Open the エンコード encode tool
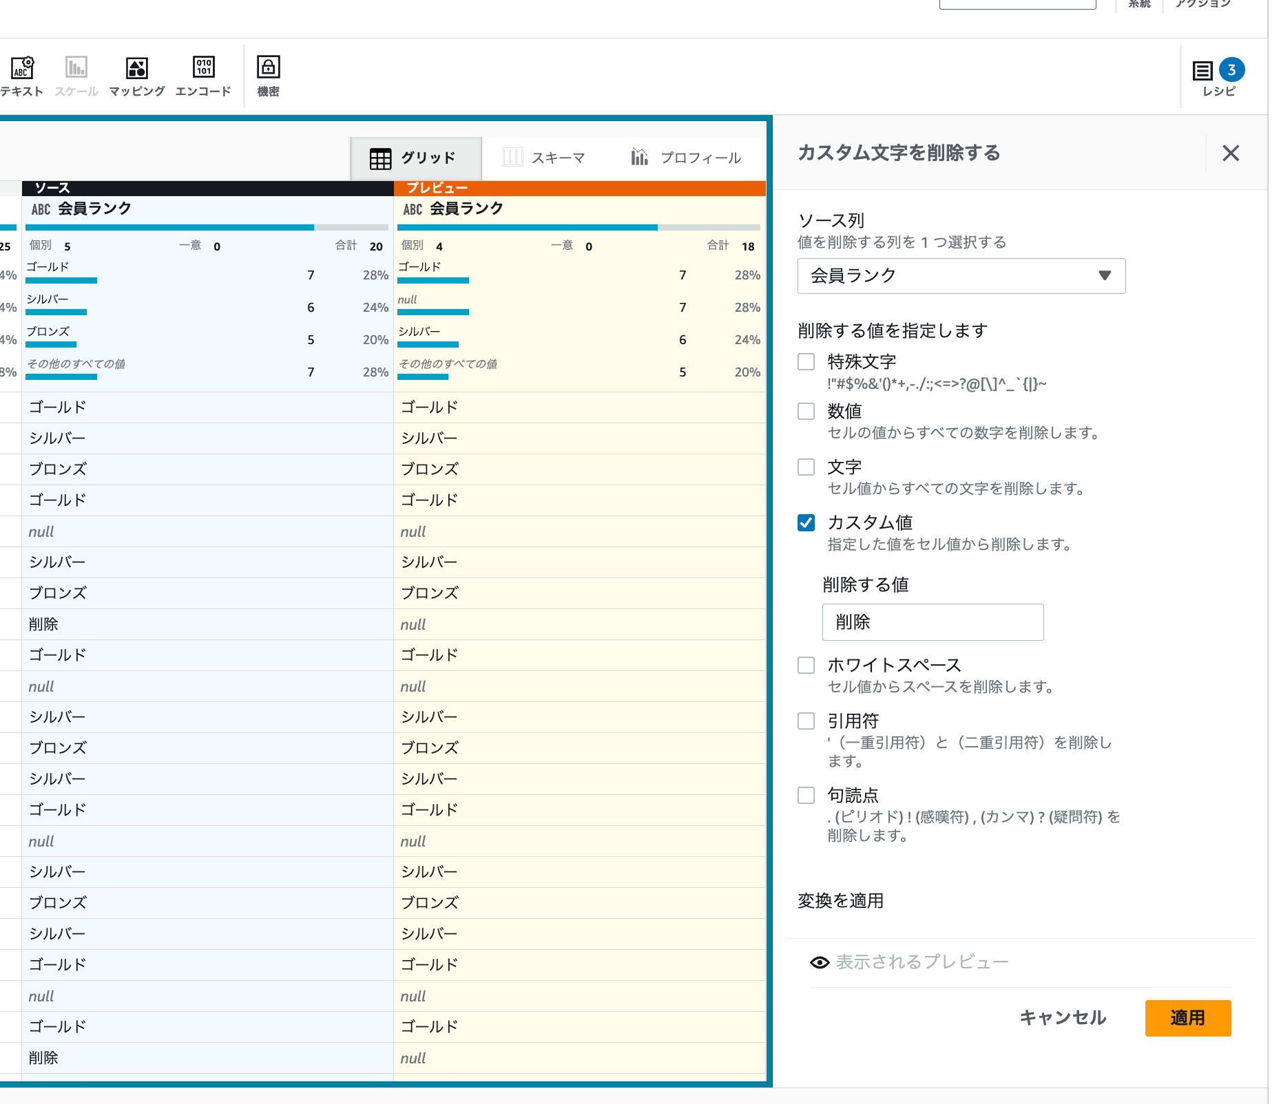The height and width of the screenshot is (1104, 1281). coord(203,76)
